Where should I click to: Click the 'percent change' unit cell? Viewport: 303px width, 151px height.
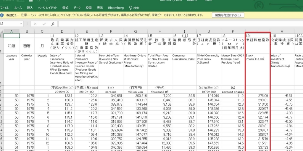click(233, 92)
